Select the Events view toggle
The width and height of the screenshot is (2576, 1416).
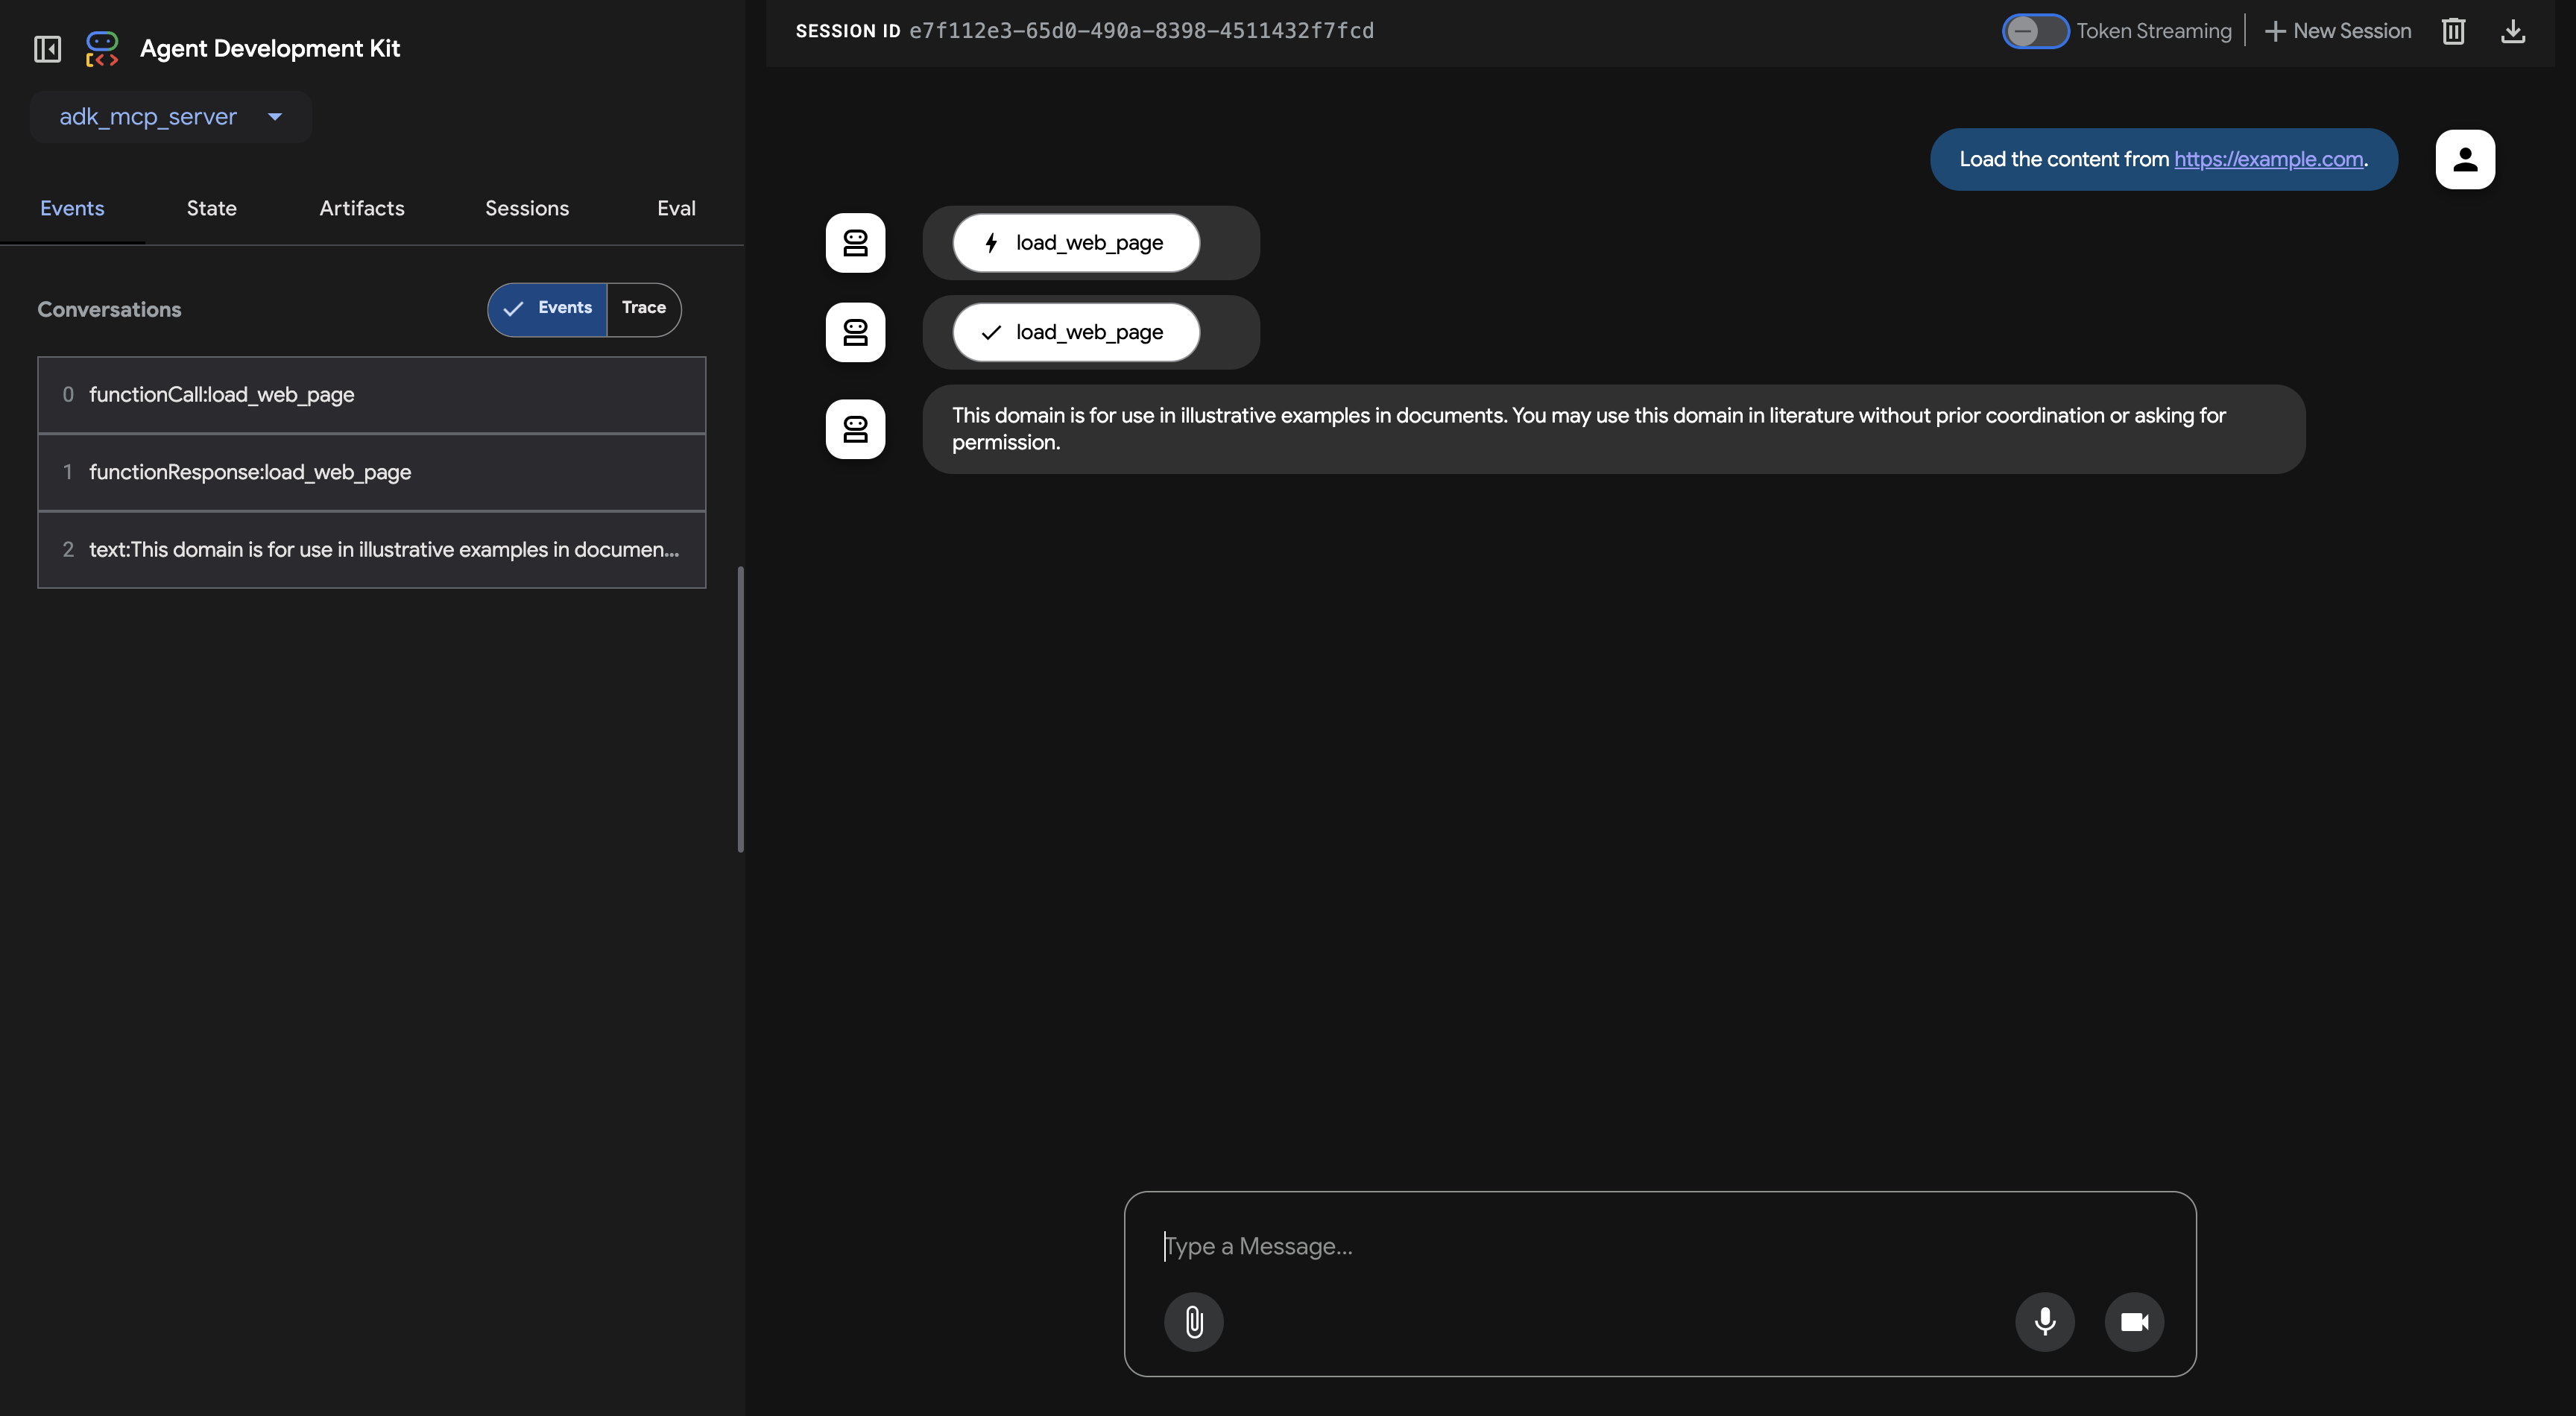(548, 308)
